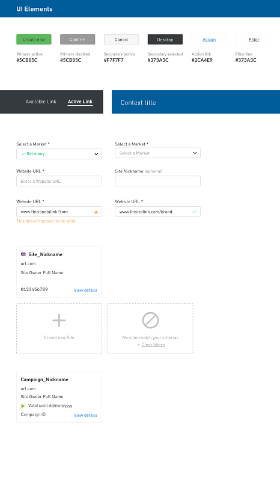Click the green play icon beside Valid until
Viewport: 280px width, 481px height.
23,406
